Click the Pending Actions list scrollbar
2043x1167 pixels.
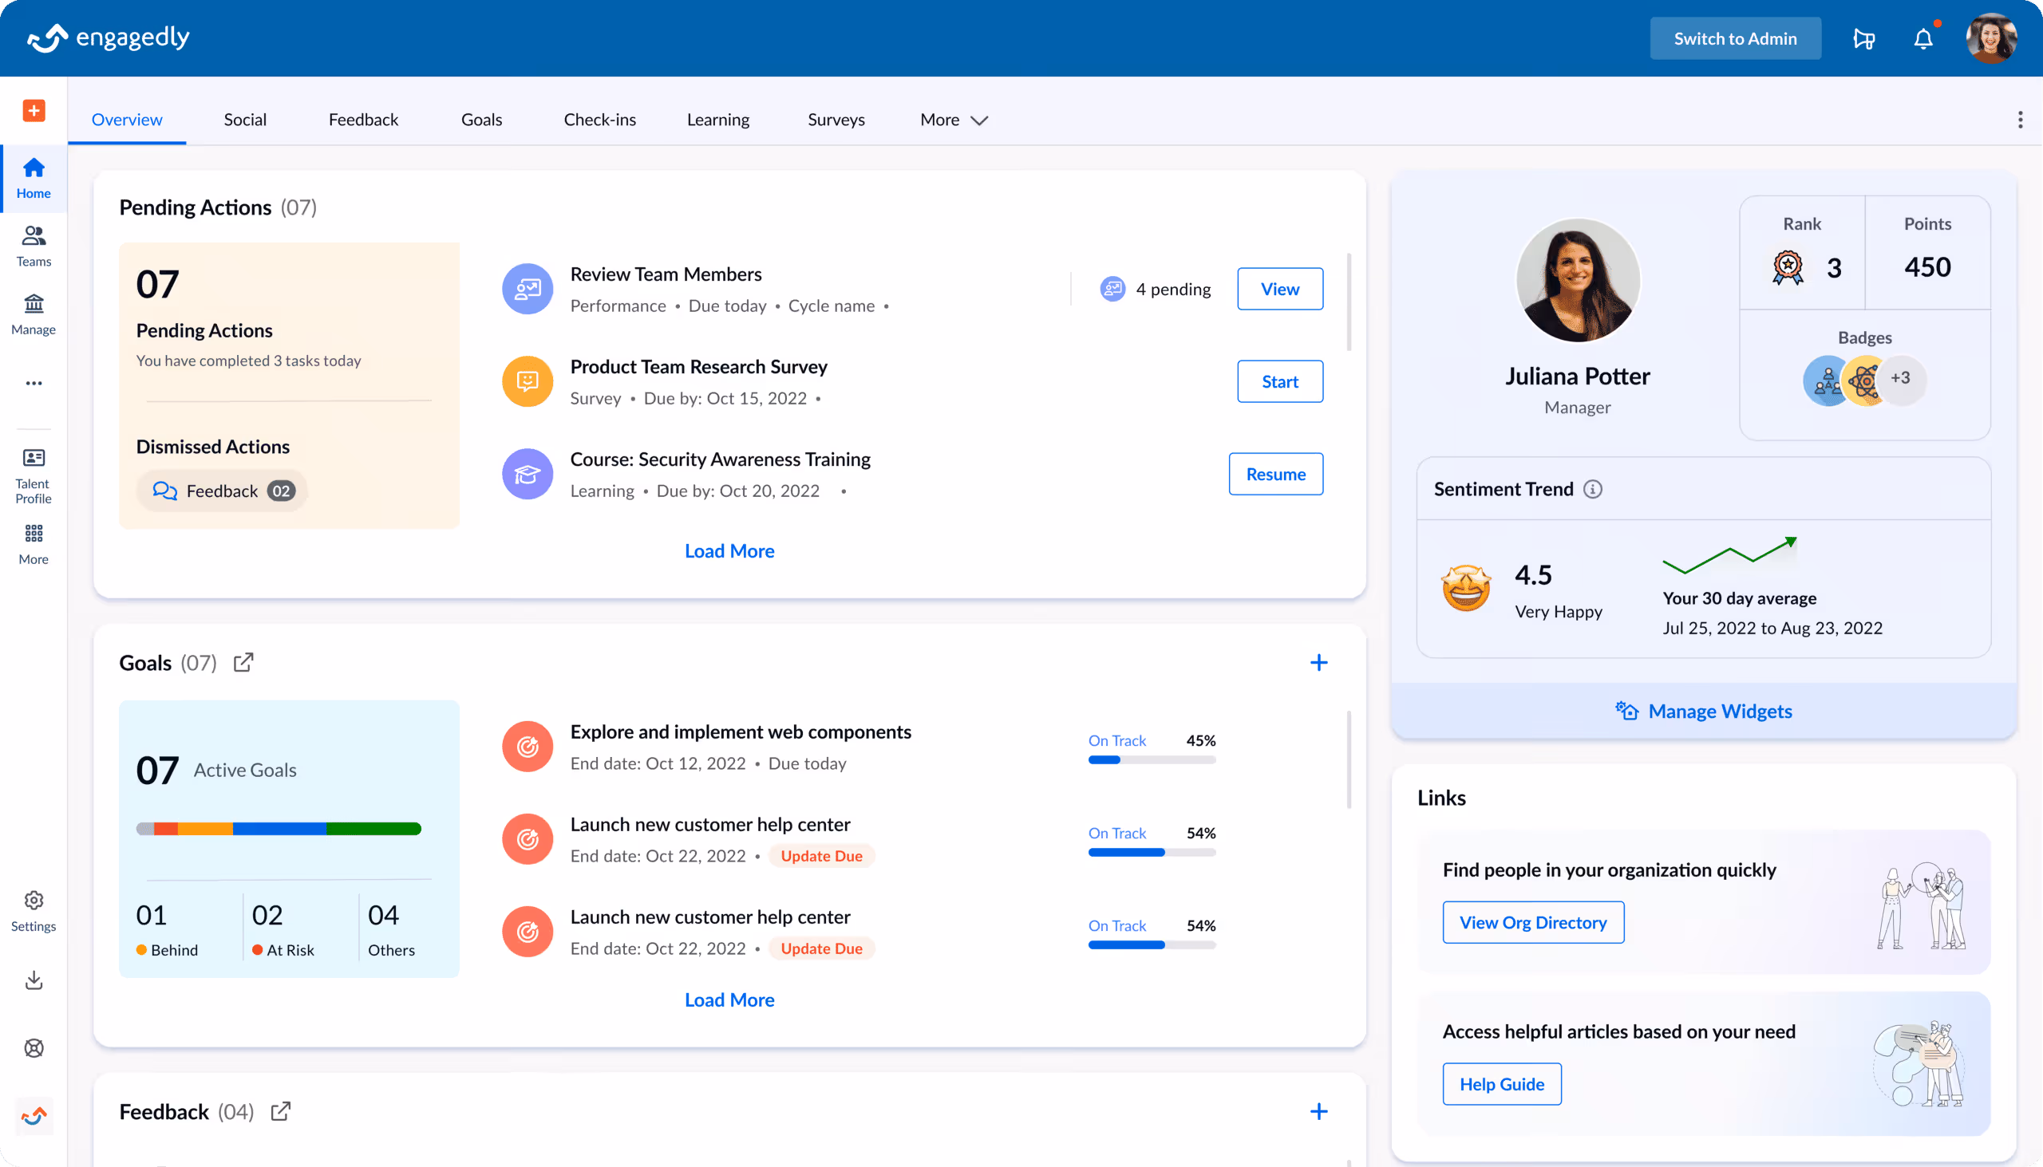(x=1349, y=302)
